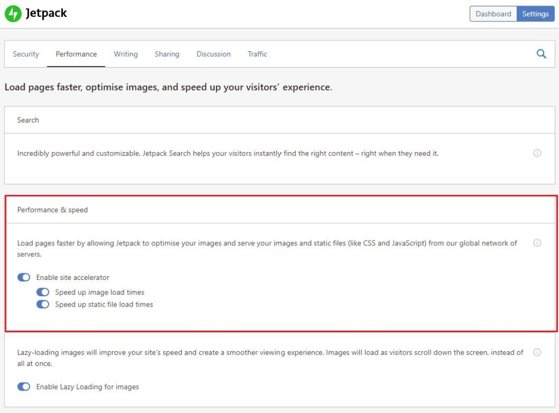Turn off Lazy Loading for images

tap(24, 387)
